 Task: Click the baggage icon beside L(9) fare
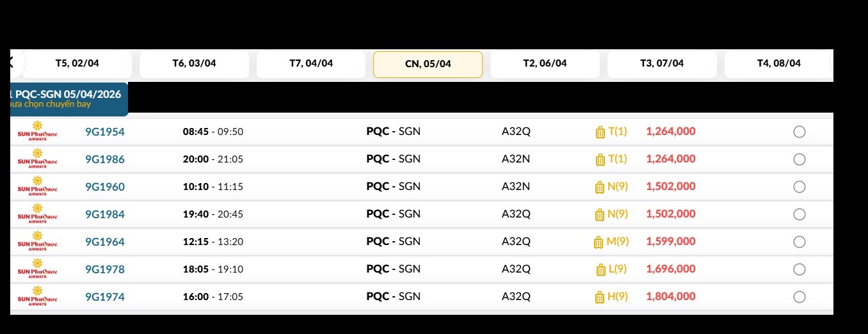pos(600,270)
